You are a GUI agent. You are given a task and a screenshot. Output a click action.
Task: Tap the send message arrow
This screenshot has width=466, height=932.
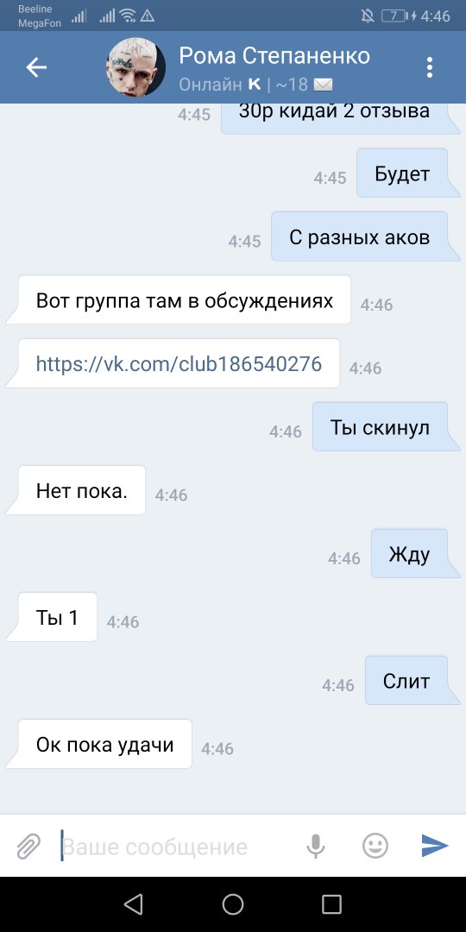click(x=435, y=845)
